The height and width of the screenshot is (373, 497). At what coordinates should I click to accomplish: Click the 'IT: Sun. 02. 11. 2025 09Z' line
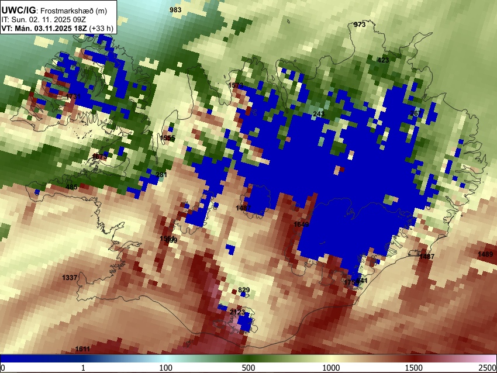(x=44, y=19)
